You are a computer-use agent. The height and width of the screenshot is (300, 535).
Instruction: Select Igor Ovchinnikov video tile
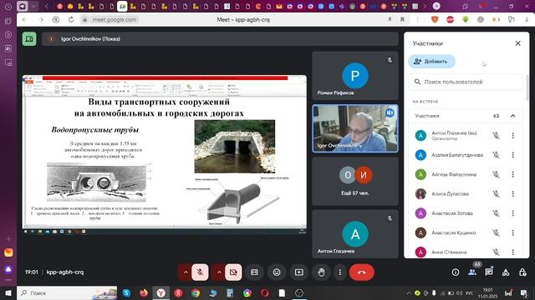coord(355,128)
